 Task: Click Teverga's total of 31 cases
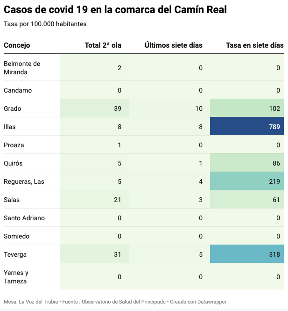click(117, 254)
